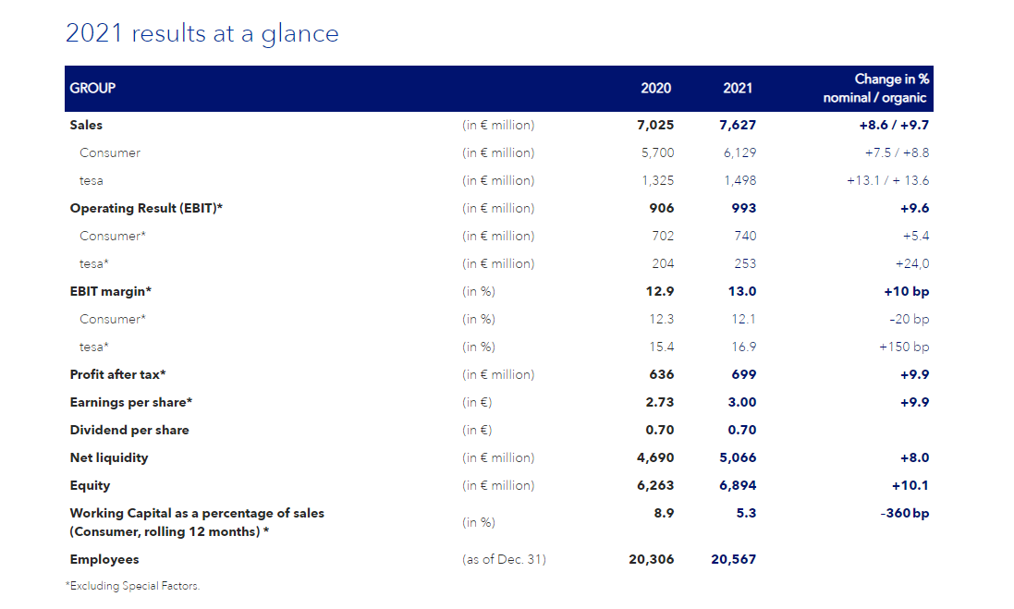Click Consumer sales 2020 value 5,700
The height and width of the screenshot is (609, 1014).
pyautogui.click(x=657, y=152)
